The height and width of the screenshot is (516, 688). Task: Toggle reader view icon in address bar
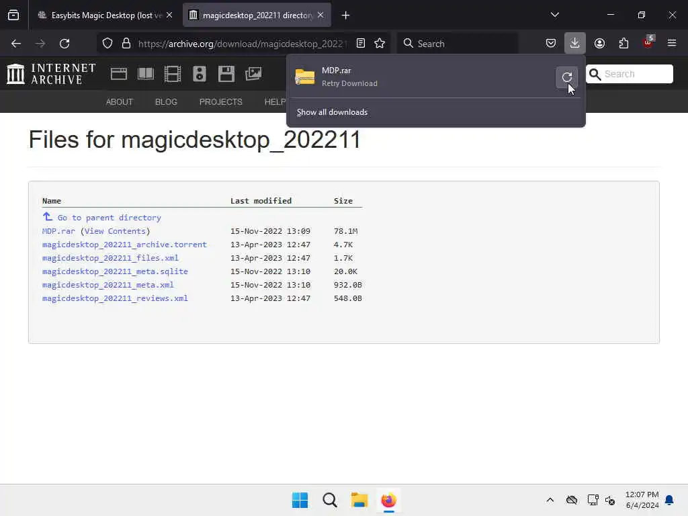coord(360,43)
